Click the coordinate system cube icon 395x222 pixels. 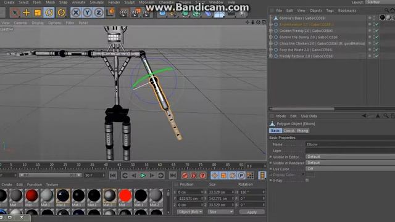pos(110,12)
